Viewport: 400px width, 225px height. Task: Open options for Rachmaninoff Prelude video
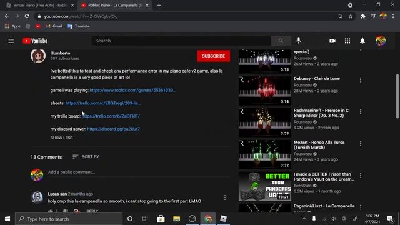coord(361,112)
